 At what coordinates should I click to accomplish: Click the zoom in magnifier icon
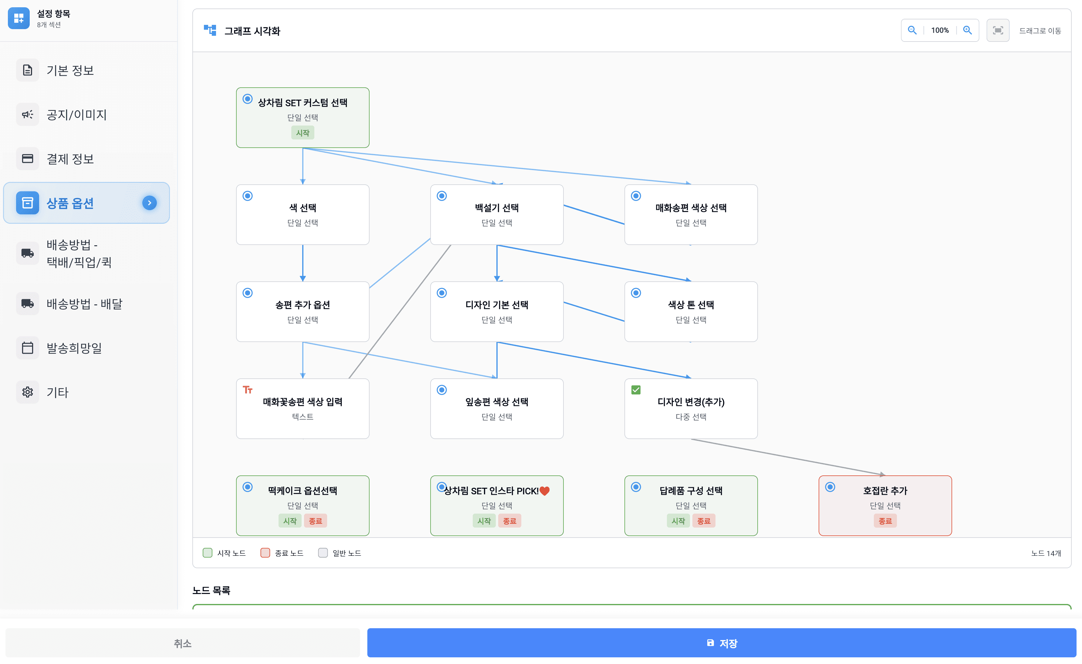pyautogui.click(x=967, y=30)
